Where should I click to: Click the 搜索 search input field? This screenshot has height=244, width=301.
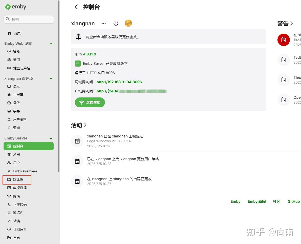pyautogui.click(x=29, y=19)
